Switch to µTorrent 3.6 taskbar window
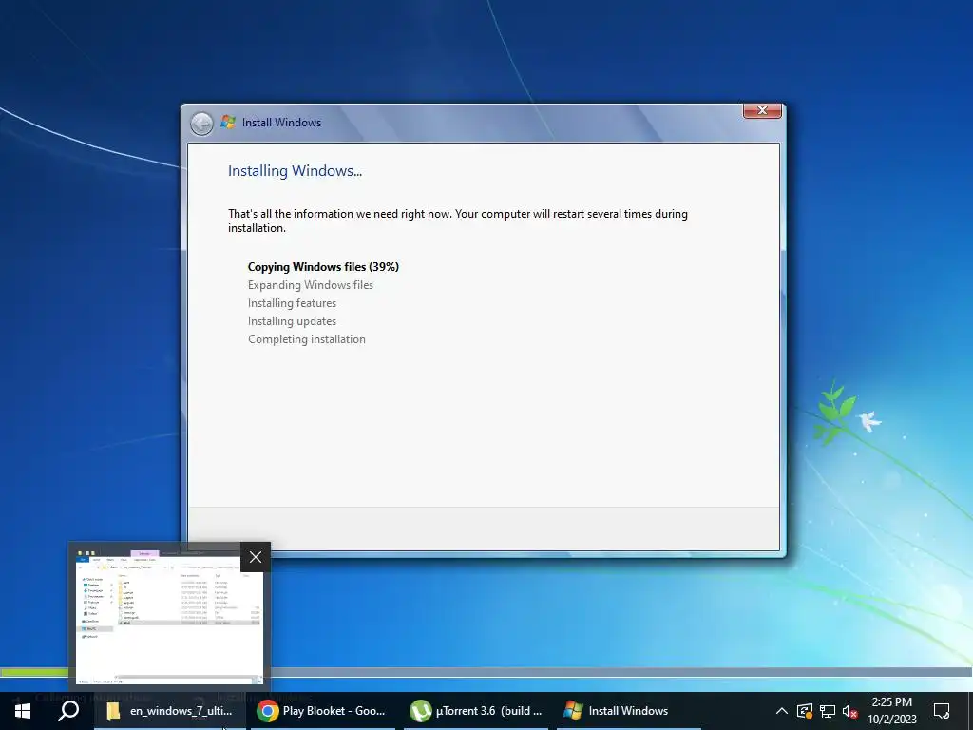Viewport: 973px width, 730px height. [x=476, y=711]
